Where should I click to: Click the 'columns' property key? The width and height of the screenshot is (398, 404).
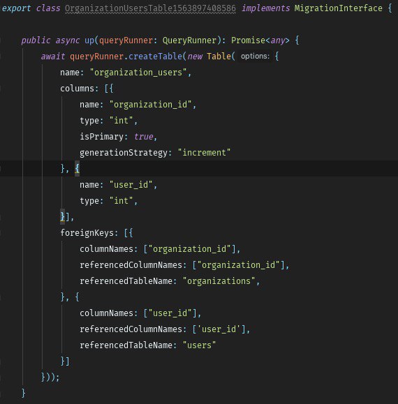coord(77,89)
